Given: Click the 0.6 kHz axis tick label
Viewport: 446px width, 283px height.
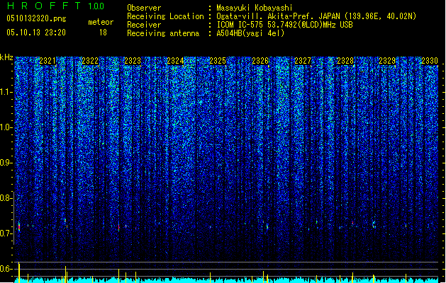Looking at the screenshot, I should pos(6,269).
